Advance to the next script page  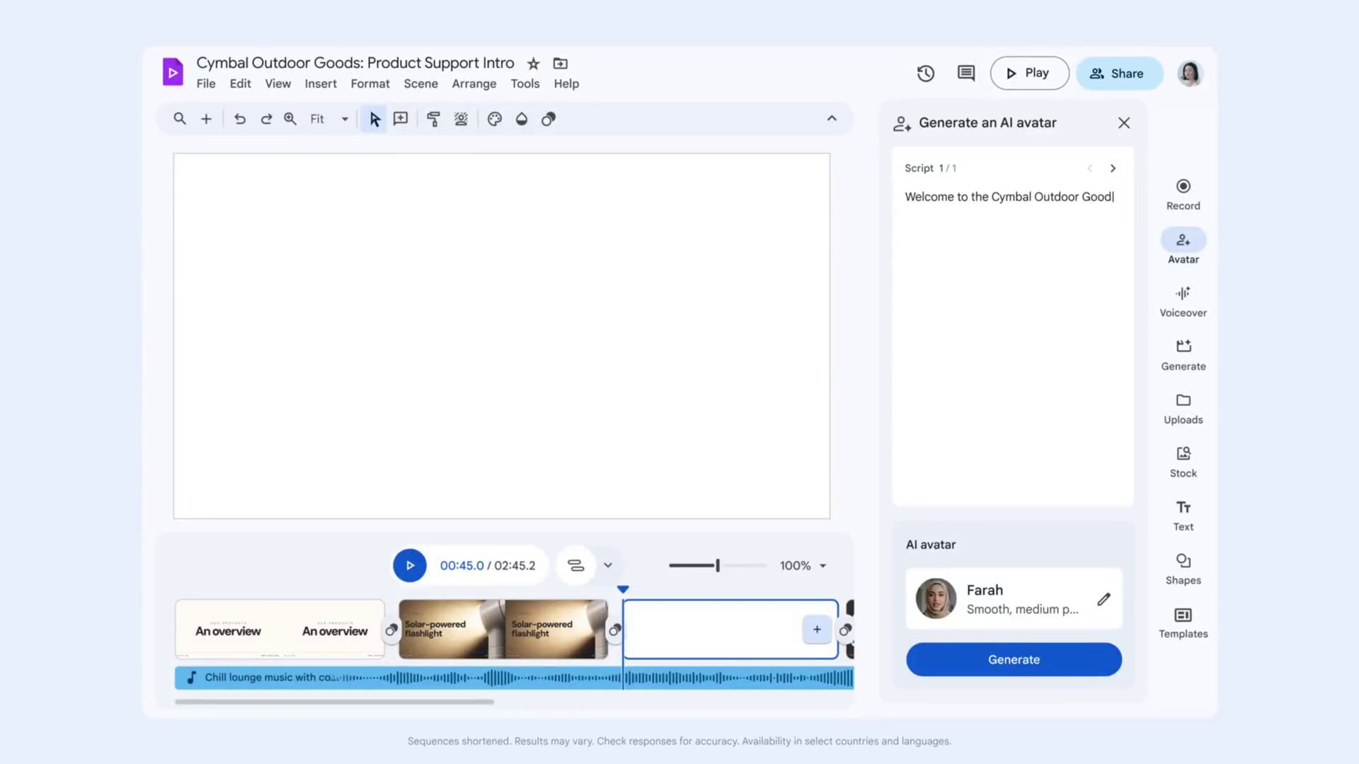1113,168
